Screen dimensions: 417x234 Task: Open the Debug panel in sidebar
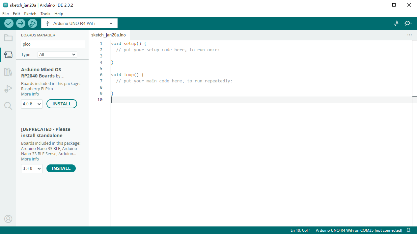(8, 89)
